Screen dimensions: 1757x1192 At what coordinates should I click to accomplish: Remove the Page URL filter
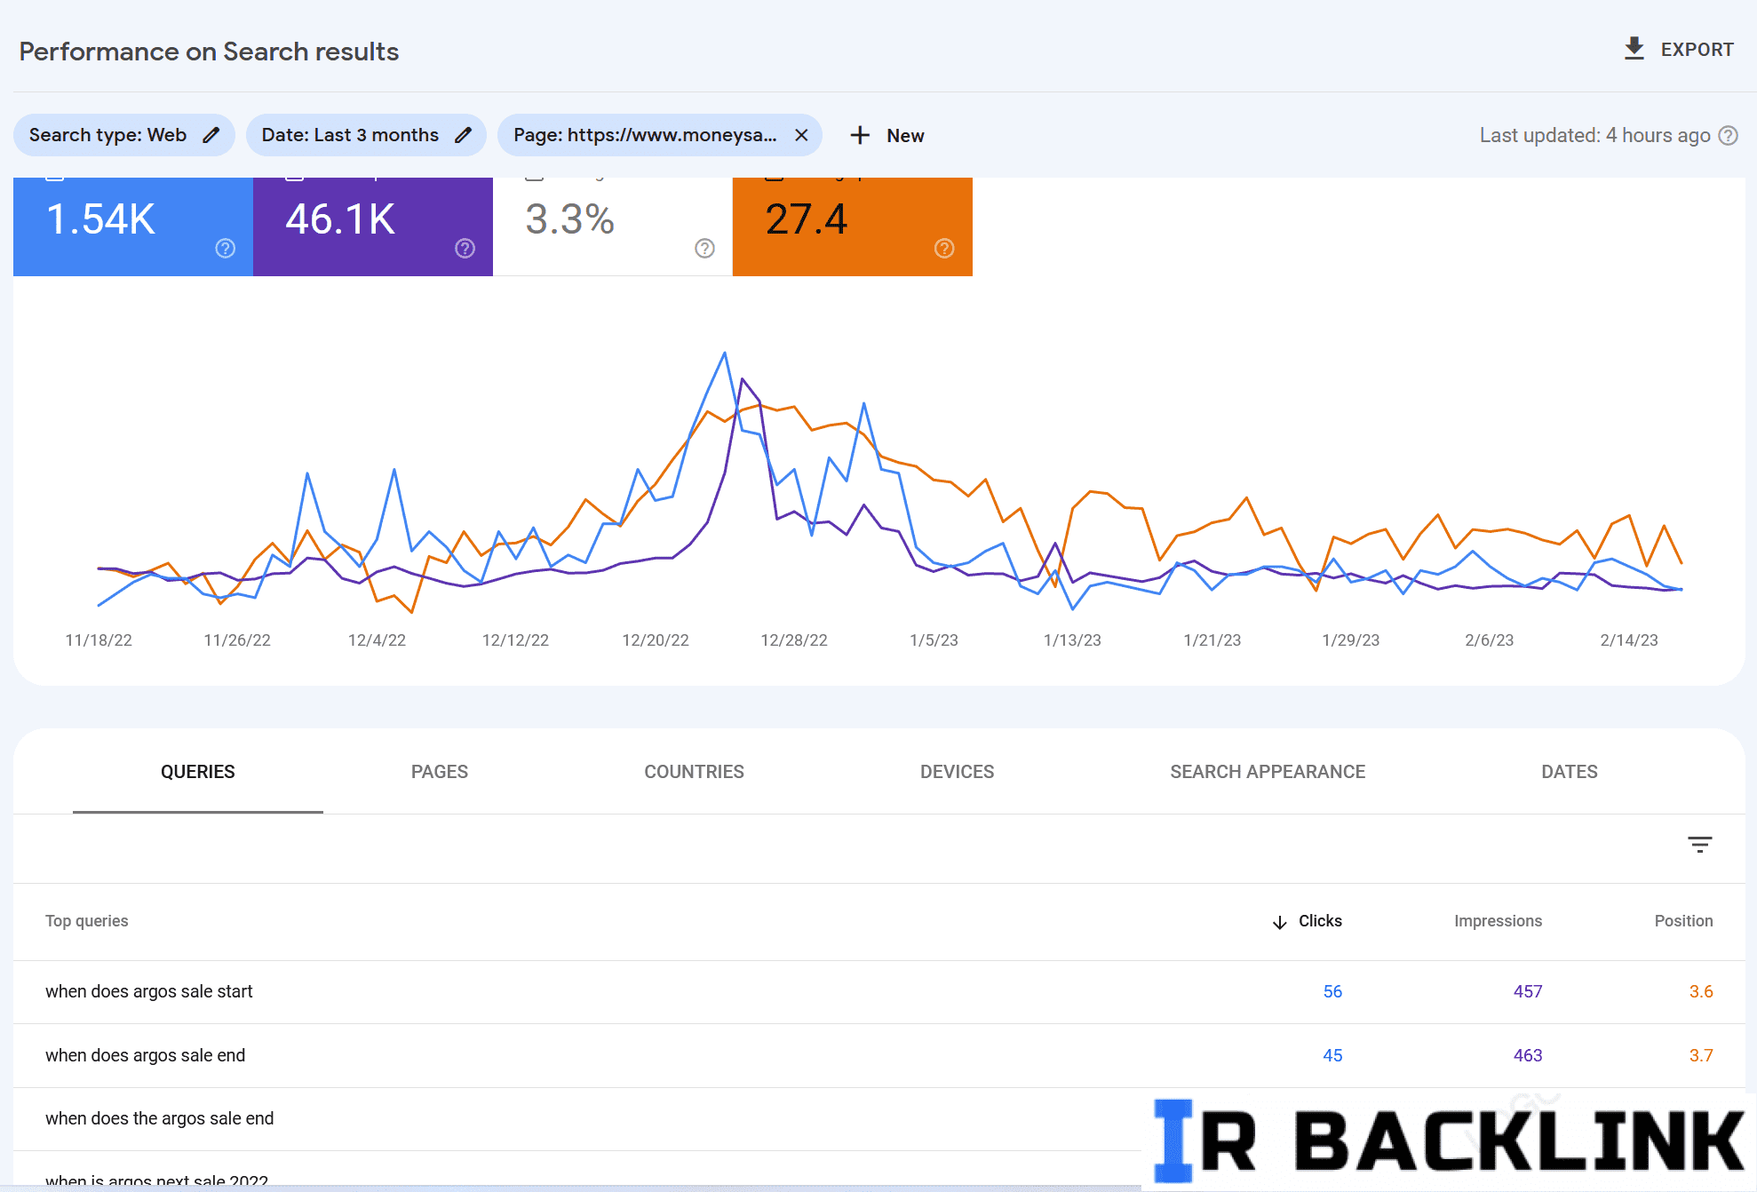point(801,135)
